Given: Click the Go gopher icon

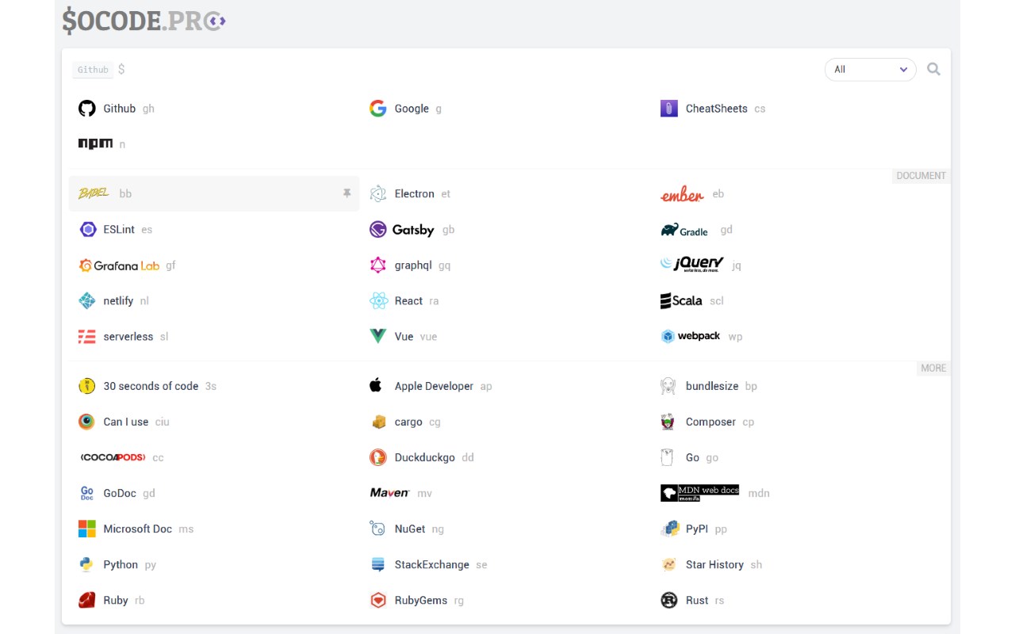Looking at the screenshot, I should pos(667,457).
